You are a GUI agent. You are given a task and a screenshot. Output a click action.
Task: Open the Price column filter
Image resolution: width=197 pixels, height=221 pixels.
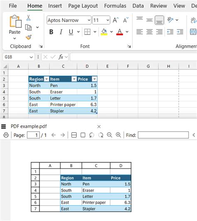pos(94,79)
